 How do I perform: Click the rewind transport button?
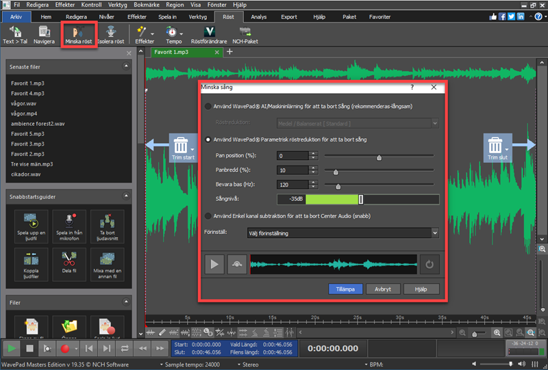pyautogui.click(x=142, y=348)
